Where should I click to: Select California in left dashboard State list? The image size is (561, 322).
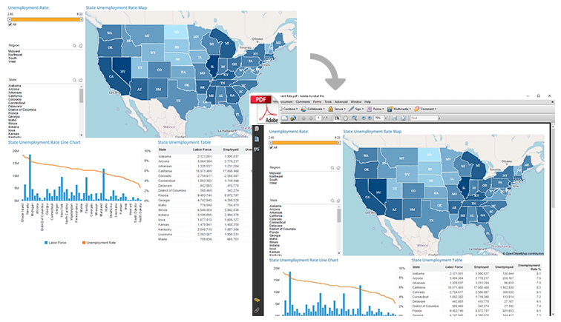[x=15, y=96]
